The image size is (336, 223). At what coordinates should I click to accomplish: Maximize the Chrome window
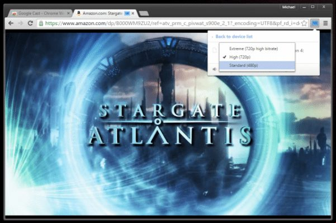[313, 7]
